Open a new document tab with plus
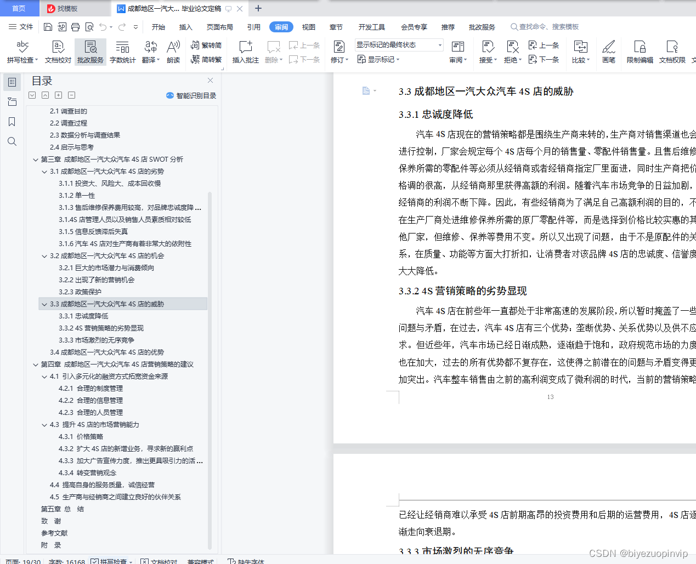Viewport: 696px width, 564px height. click(x=258, y=8)
